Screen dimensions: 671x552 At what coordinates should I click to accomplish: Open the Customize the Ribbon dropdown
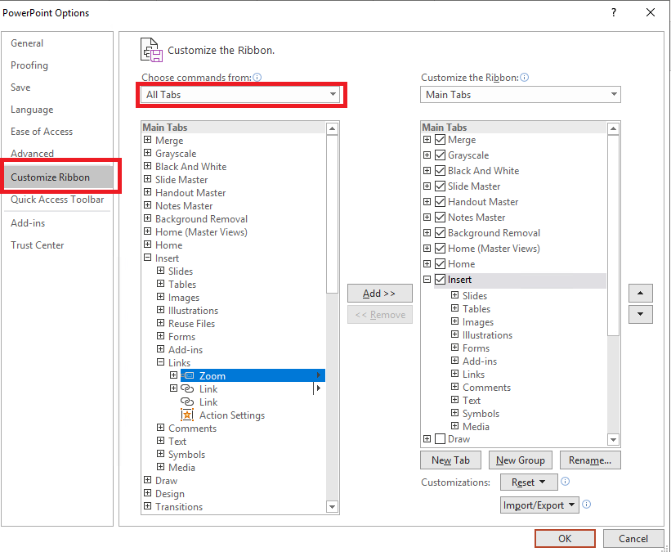point(521,95)
